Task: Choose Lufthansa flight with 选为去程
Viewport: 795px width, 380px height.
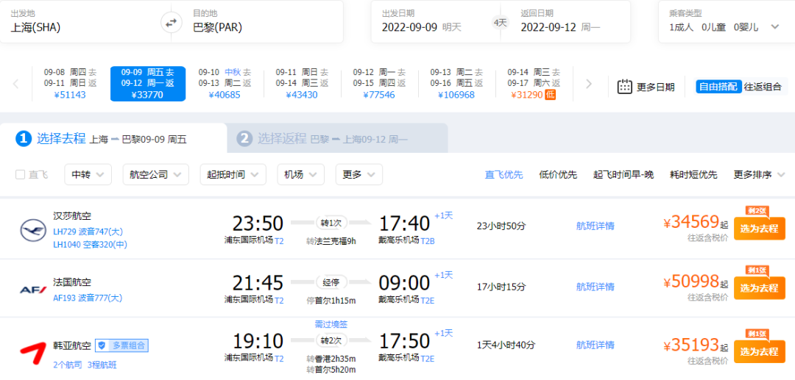Action: tap(759, 228)
